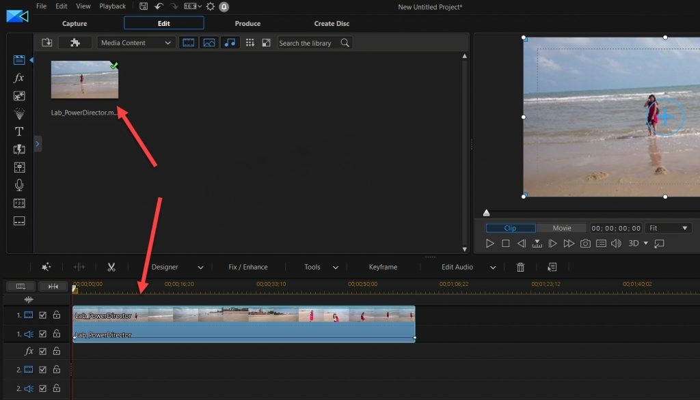This screenshot has height=400, width=700.
Task: Open the Fit zoom dropdown in preview panel
Action: [668, 227]
